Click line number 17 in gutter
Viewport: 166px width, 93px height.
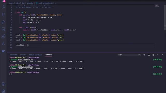click(x=11, y=45)
